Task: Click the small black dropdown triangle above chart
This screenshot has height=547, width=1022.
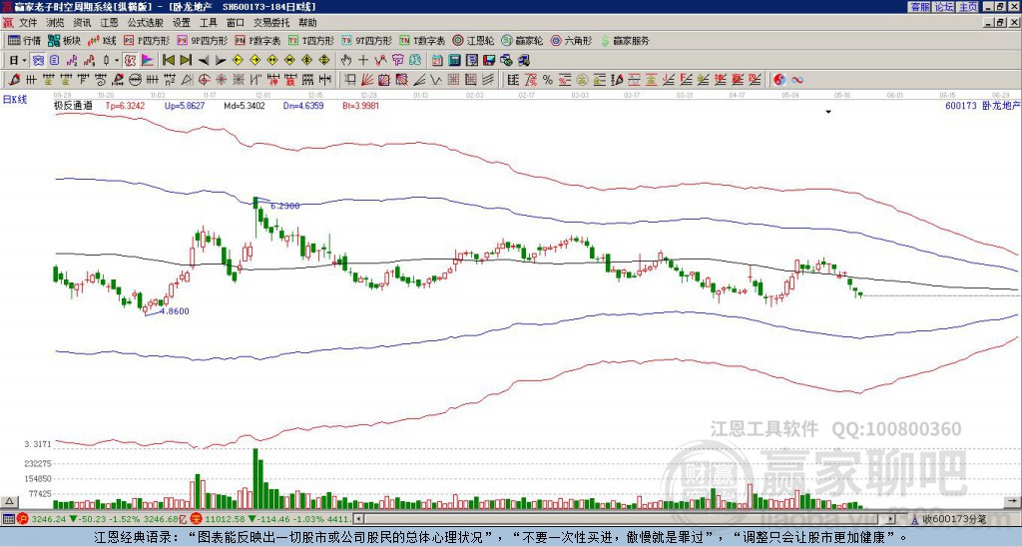Action: point(828,112)
